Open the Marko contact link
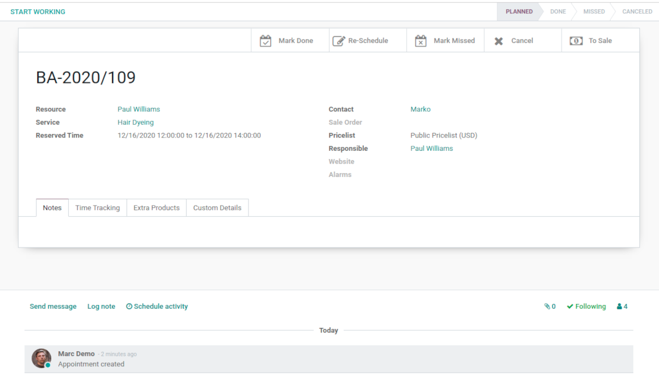The image size is (659, 385). click(x=420, y=110)
